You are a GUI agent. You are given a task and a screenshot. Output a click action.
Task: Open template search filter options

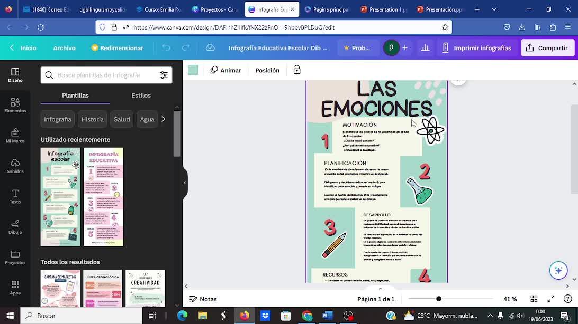click(164, 75)
